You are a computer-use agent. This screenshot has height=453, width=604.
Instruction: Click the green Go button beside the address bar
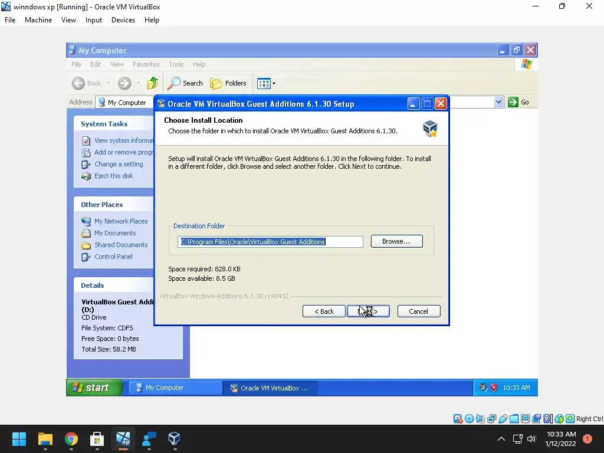(518, 102)
